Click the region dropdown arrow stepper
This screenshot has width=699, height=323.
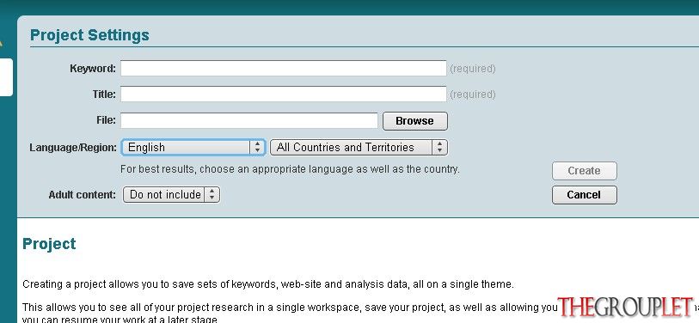click(439, 148)
